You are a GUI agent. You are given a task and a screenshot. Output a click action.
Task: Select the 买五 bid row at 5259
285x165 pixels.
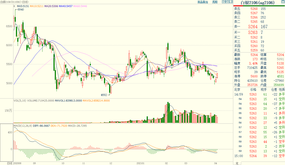coord(259,51)
